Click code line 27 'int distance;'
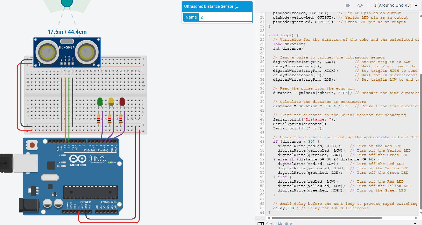Screen dimensions: 422x225 [288, 48]
